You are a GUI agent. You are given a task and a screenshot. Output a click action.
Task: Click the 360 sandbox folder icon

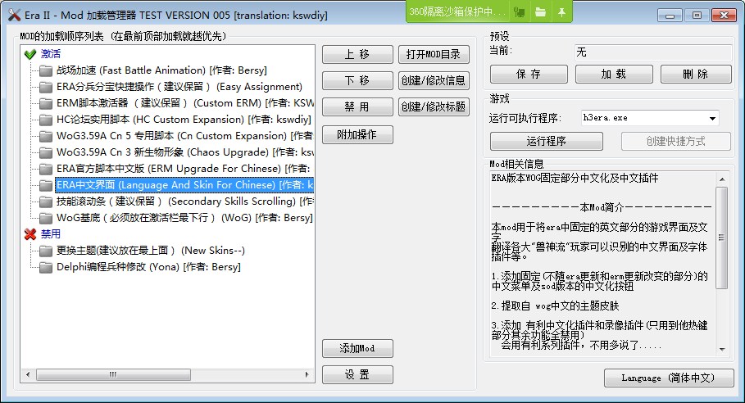coord(540,11)
